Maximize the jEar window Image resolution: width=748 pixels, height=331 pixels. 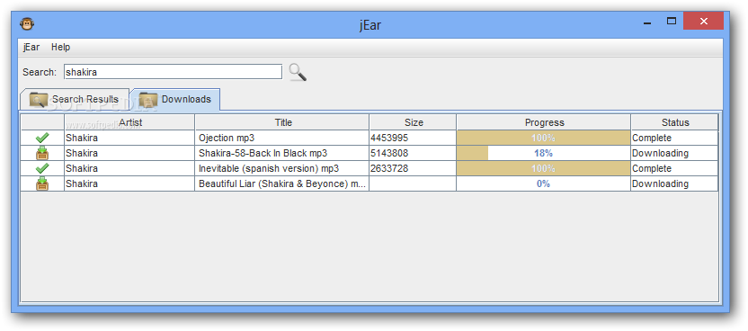pos(672,21)
